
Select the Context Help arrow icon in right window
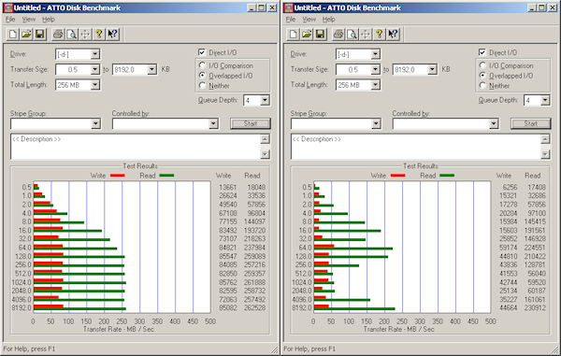point(393,34)
